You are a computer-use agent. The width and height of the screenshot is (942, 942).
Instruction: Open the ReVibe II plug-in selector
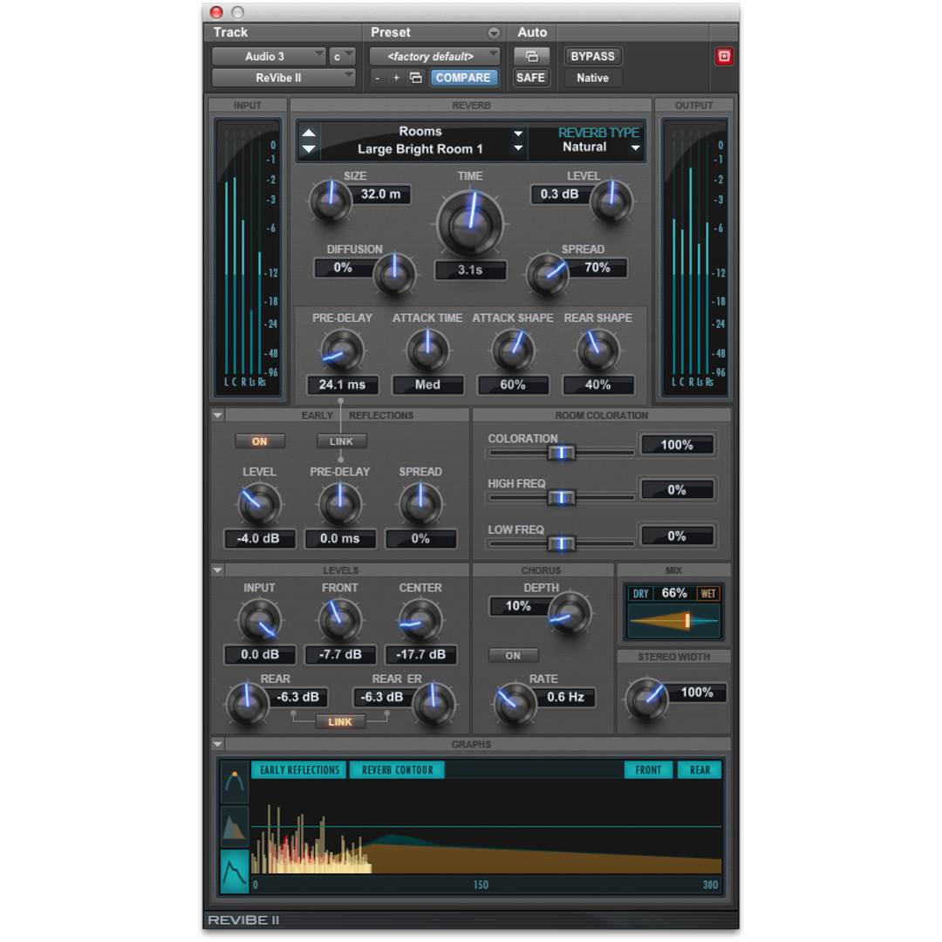point(283,78)
